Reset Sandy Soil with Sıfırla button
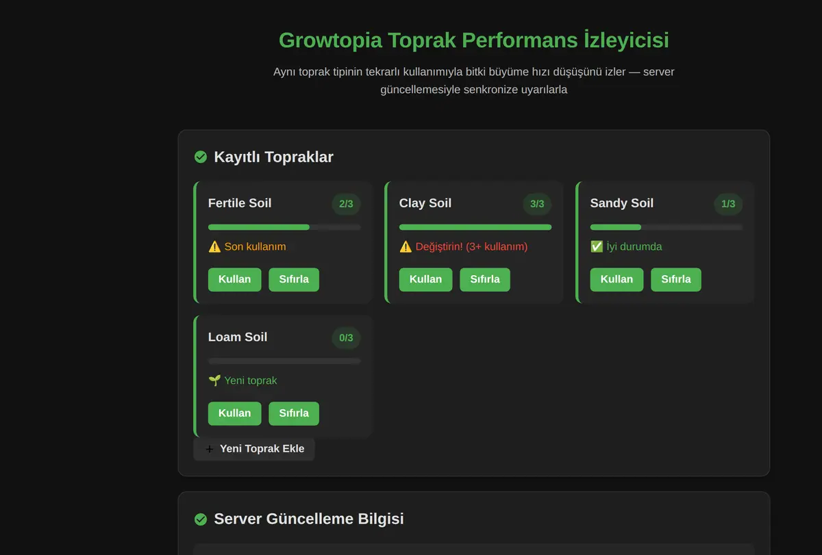Image resolution: width=822 pixels, height=555 pixels. coord(676,279)
